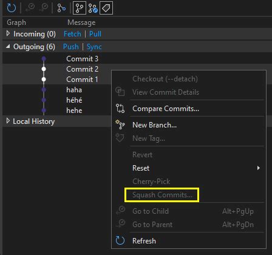Screen dimensions: 272x255
Task: Toggle the Show Tags button
Action: point(106,8)
